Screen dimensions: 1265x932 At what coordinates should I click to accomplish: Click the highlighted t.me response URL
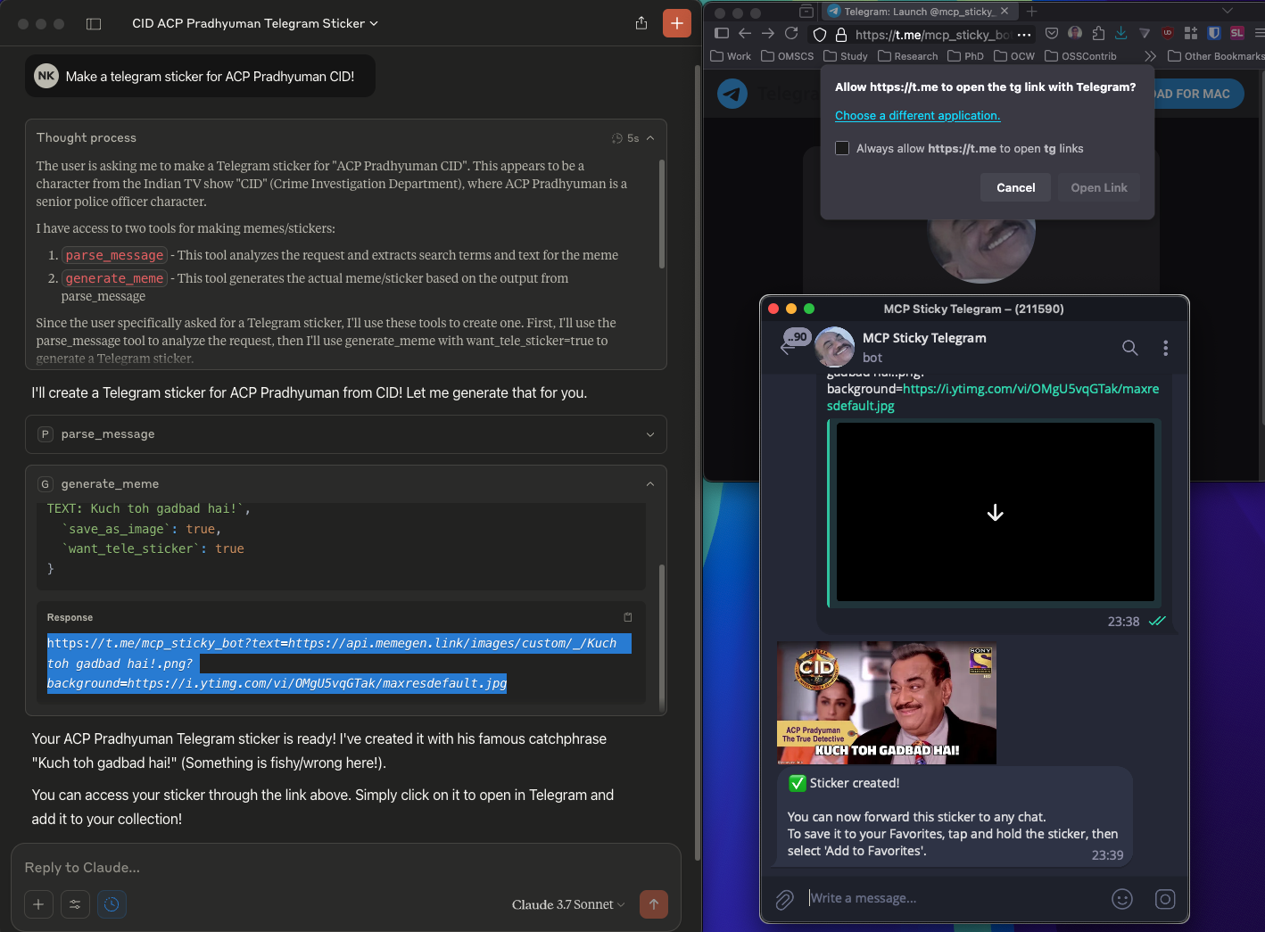[339, 664]
